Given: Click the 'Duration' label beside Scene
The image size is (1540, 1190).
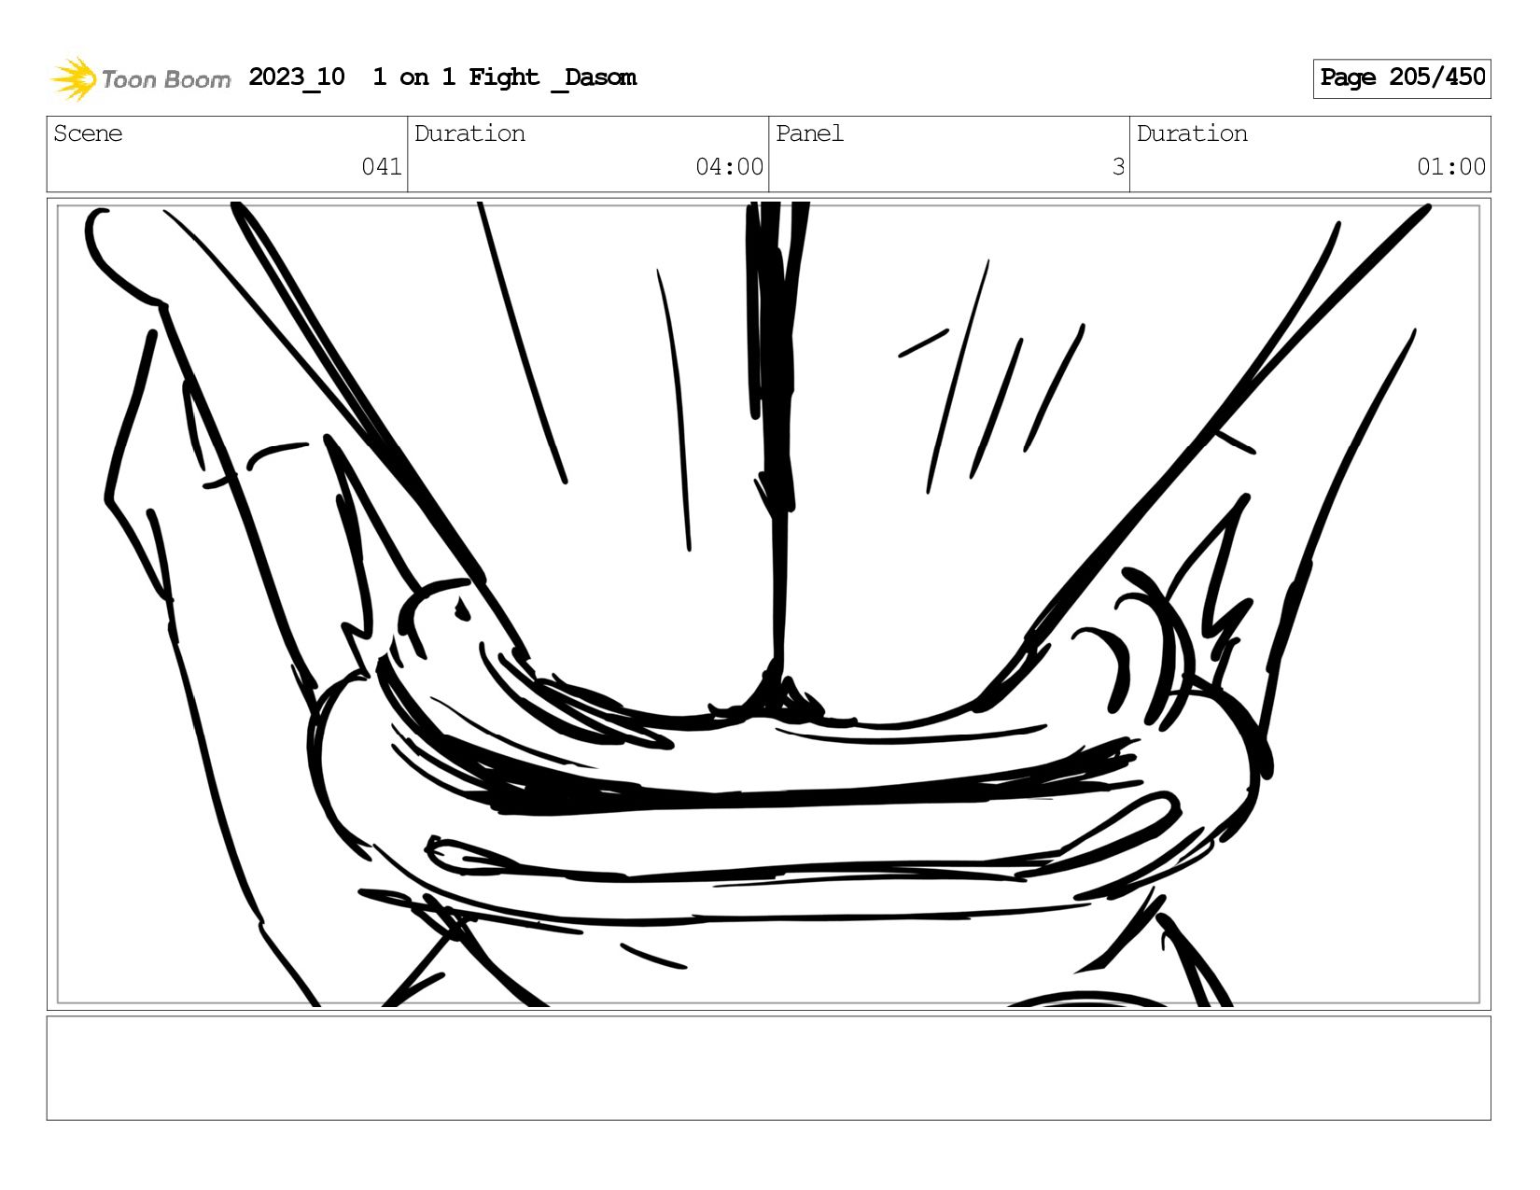Looking at the screenshot, I should click(469, 133).
